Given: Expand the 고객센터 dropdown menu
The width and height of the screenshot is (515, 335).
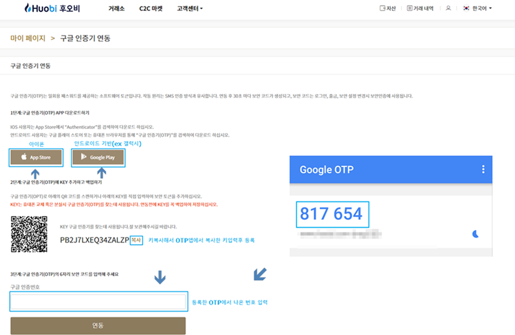Looking at the screenshot, I should 190,8.
